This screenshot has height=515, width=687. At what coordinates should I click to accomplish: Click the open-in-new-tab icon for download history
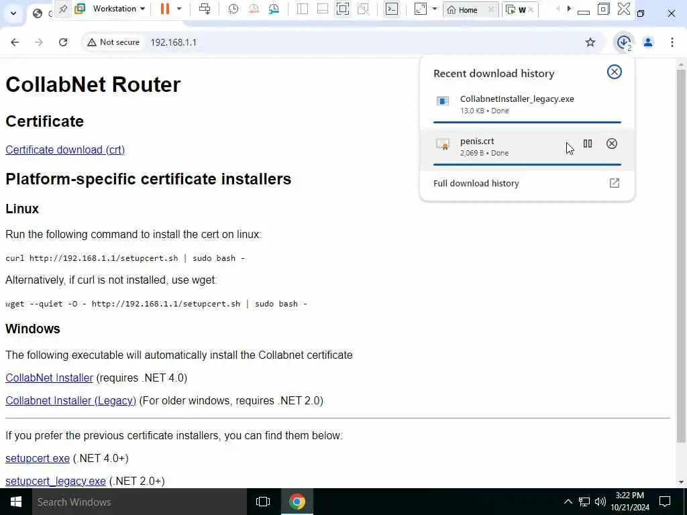coord(615,183)
